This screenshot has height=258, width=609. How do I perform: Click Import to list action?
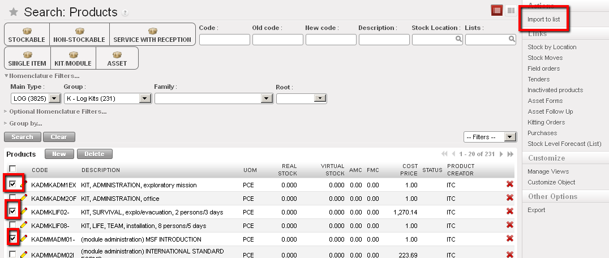click(x=543, y=19)
